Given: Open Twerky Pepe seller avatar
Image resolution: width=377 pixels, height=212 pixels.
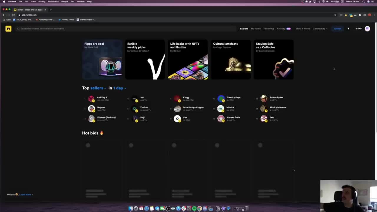Looking at the screenshot, I should 221,99.
